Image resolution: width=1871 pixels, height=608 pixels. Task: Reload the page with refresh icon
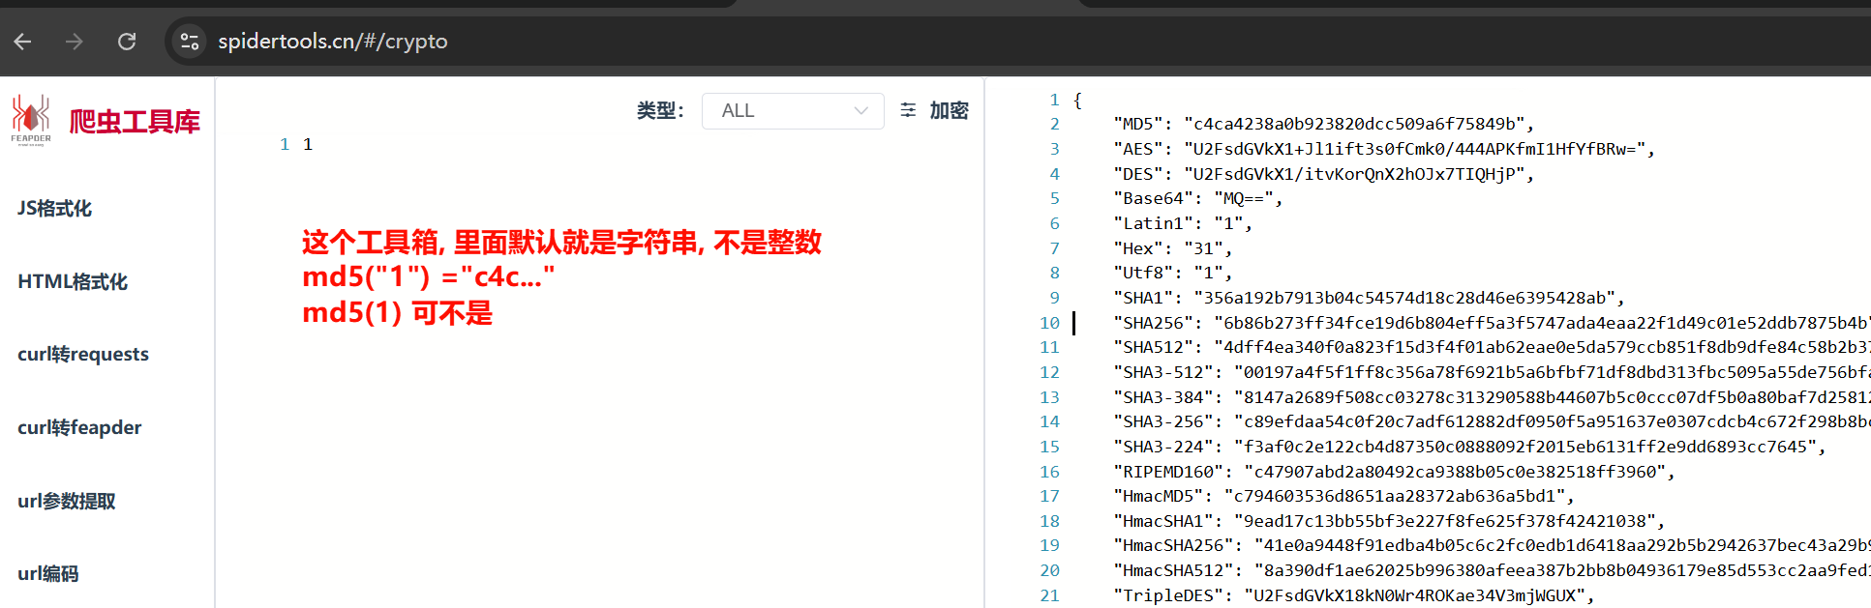pyautogui.click(x=127, y=42)
